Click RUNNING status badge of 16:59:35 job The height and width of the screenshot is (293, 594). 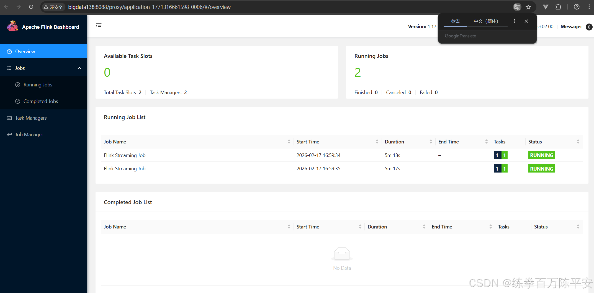pyautogui.click(x=541, y=169)
